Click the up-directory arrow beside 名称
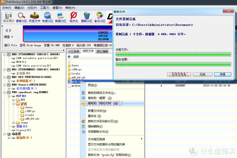Viewport: 237px width, 158px height. (69, 56)
